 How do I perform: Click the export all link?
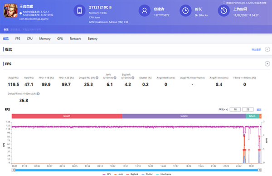256,49
